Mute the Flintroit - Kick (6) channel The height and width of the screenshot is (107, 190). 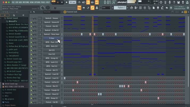(x=31, y=26)
